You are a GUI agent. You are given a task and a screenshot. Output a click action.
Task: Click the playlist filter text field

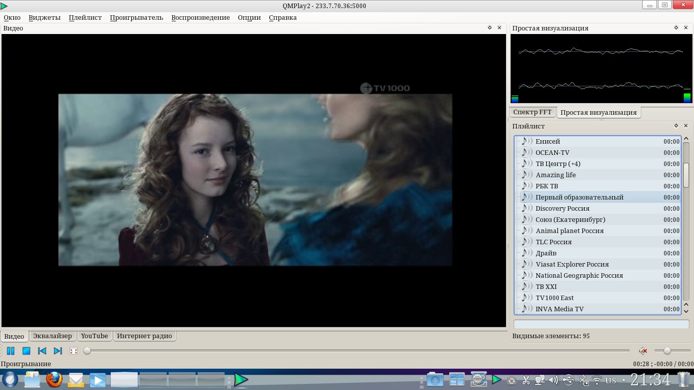tap(601, 324)
